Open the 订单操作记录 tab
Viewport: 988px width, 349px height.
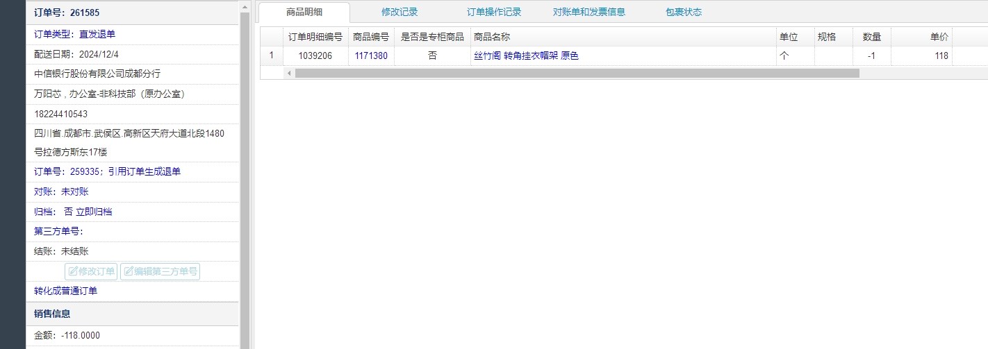(x=494, y=12)
